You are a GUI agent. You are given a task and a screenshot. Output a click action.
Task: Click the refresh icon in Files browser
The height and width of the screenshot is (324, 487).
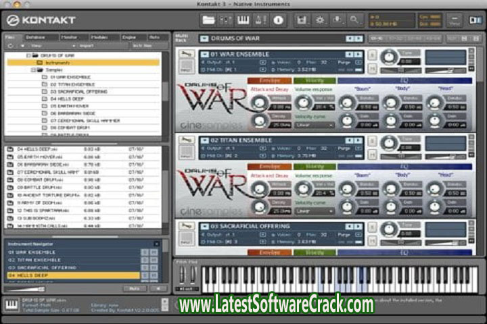coord(11,46)
